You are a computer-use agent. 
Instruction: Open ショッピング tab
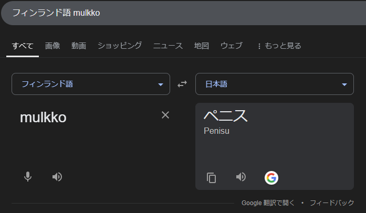pos(120,46)
